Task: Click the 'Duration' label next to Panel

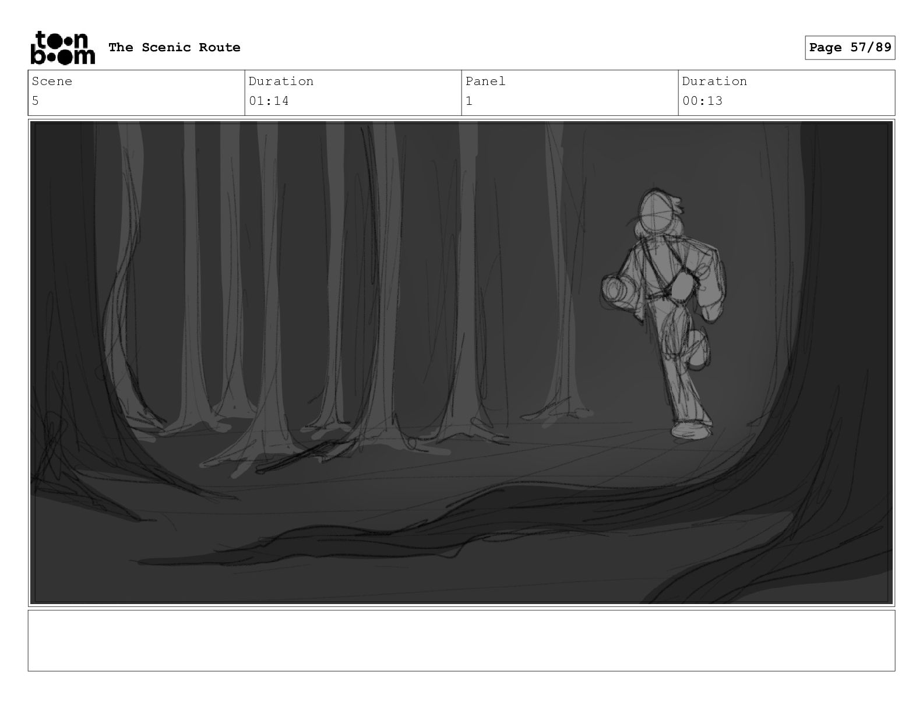Action: click(714, 82)
